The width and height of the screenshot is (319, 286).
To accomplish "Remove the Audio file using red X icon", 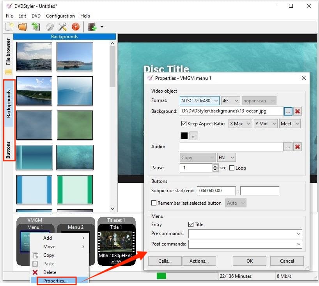I will 297,147.
